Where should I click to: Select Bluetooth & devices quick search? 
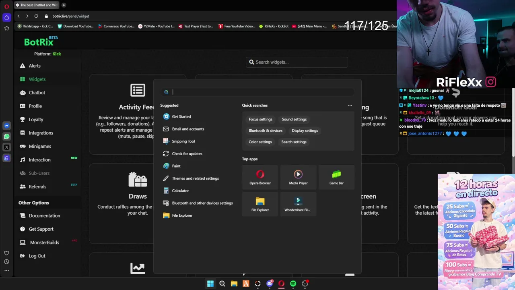pos(266,130)
